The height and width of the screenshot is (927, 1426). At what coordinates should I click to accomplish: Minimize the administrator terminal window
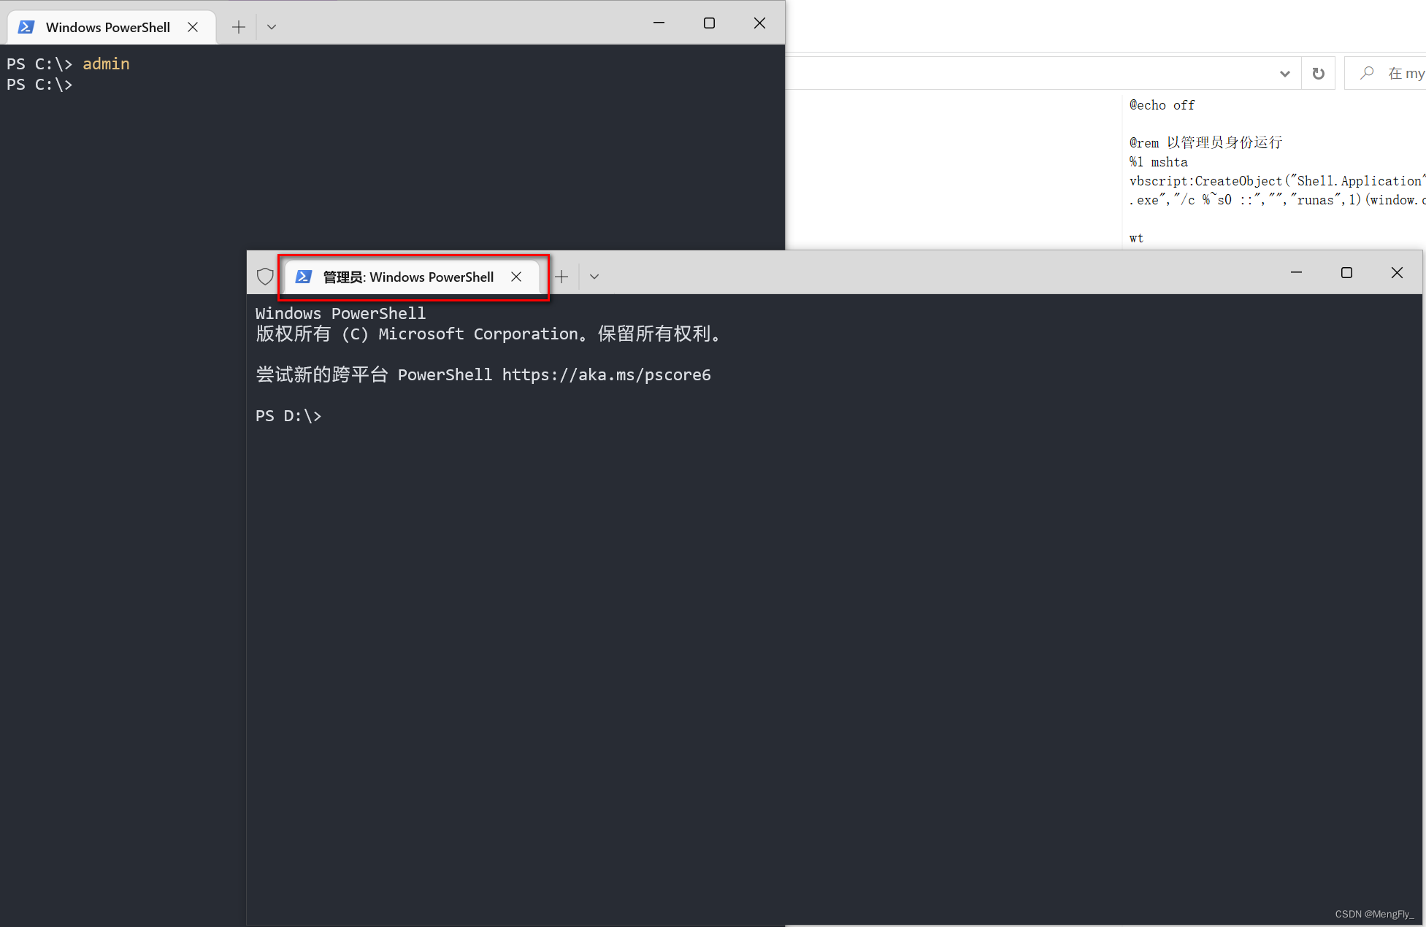pyautogui.click(x=1297, y=272)
